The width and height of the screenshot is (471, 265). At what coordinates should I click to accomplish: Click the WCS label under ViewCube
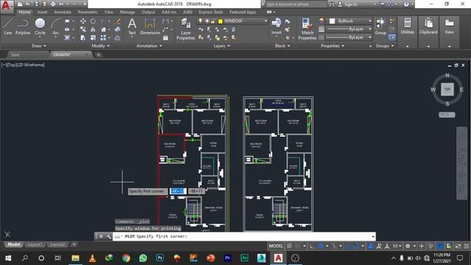[447, 115]
